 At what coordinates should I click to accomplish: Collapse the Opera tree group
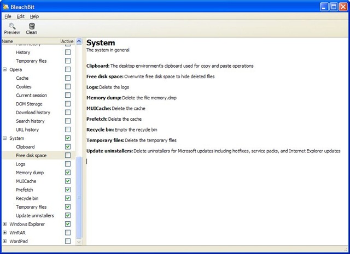tap(5, 69)
